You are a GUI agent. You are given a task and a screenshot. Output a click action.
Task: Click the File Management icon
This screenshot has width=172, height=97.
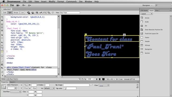[37, 13]
